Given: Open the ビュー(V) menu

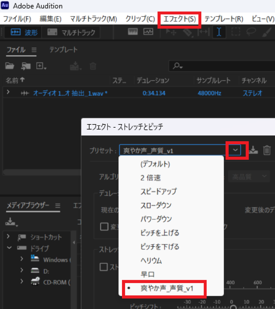Looking at the screenshot, I should tap(263, 19).
